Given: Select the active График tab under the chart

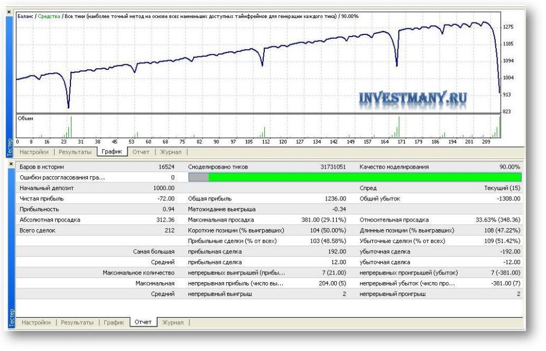Looking at the screenshot, I should tap(112, 151).
